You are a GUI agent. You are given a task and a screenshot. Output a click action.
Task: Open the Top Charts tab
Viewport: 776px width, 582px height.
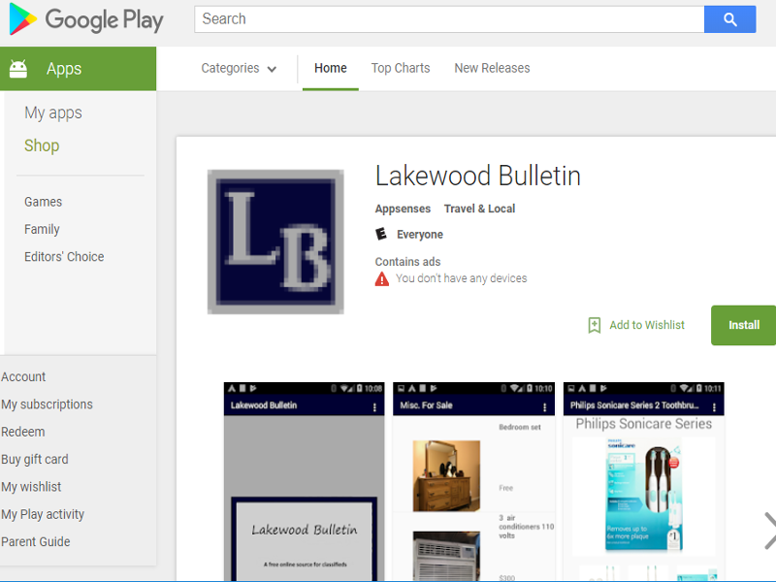(x=401, y=68)
